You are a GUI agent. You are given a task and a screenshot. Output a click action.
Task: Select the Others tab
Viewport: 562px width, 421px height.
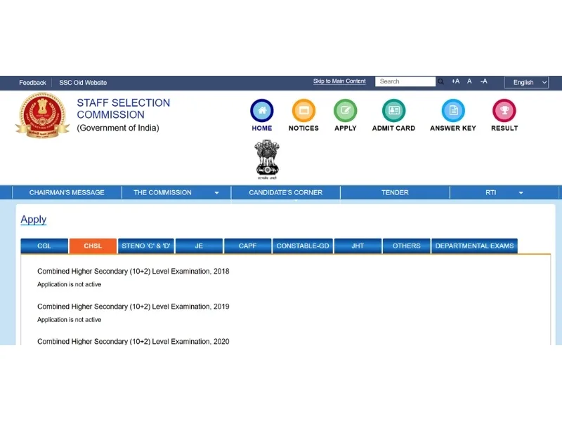click(x=407, y=246)
